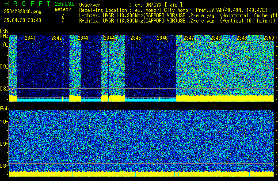
Task: Click the 2ch 0.3.0 version text
Action: [x=65, y=4]
